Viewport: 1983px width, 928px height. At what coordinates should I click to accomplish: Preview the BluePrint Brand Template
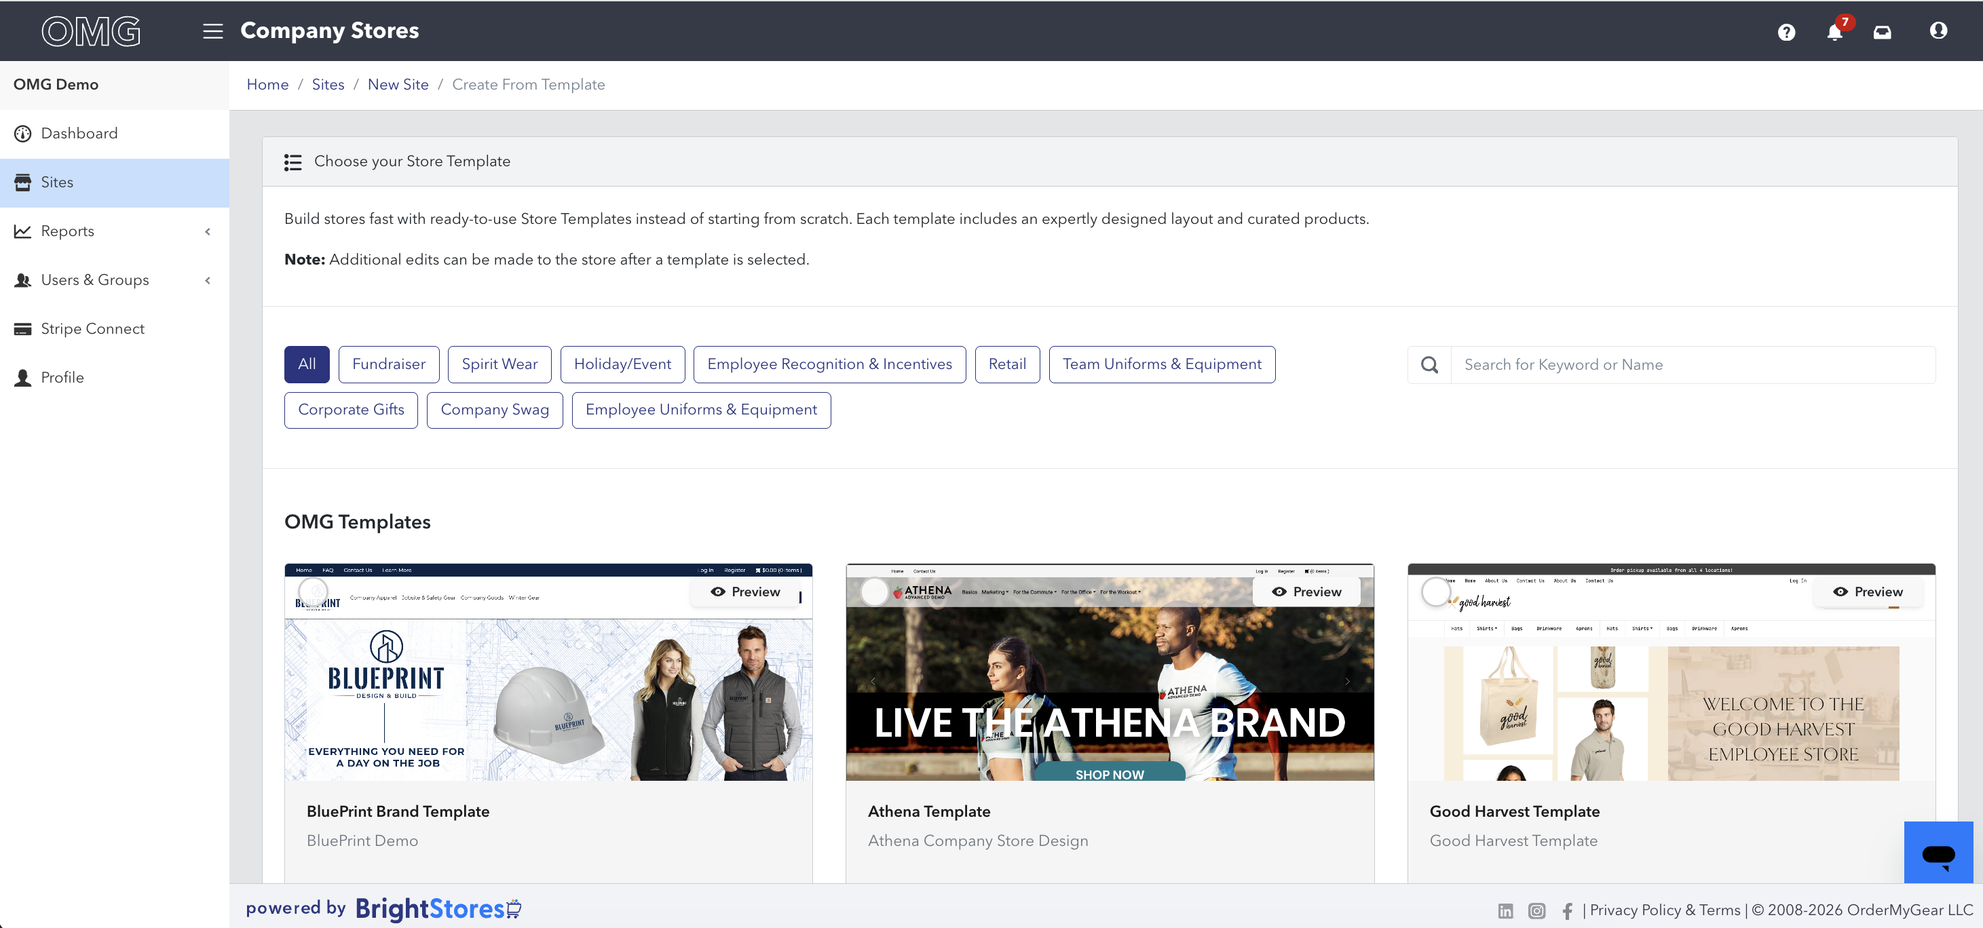tap(745, 592)
